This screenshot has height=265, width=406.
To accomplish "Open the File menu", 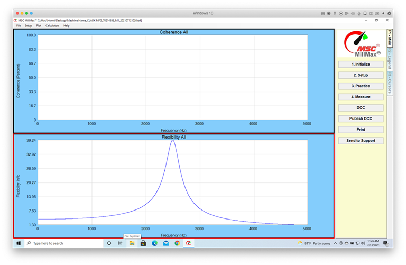I will click(x=19, y=25).
